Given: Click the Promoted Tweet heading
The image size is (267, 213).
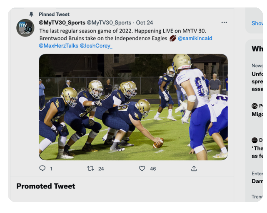Looking at the screenshot, I should [x=46, y=186].
